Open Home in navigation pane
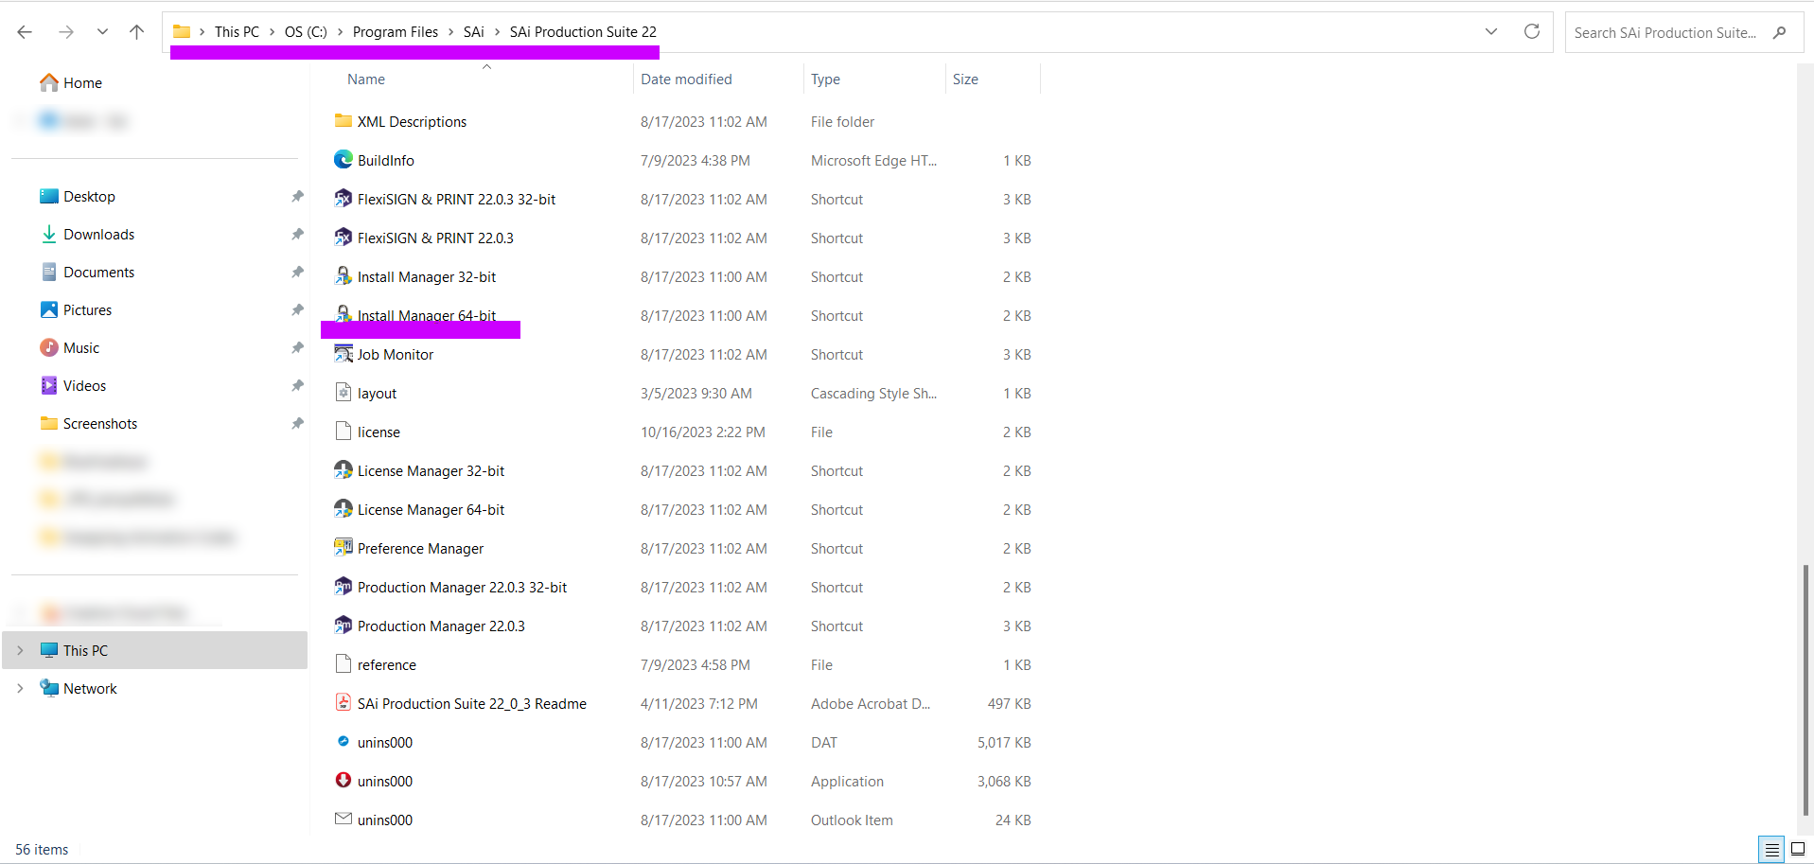This screenshot has width=1814, height=864. pyautogui.click(x=71, y=83)
